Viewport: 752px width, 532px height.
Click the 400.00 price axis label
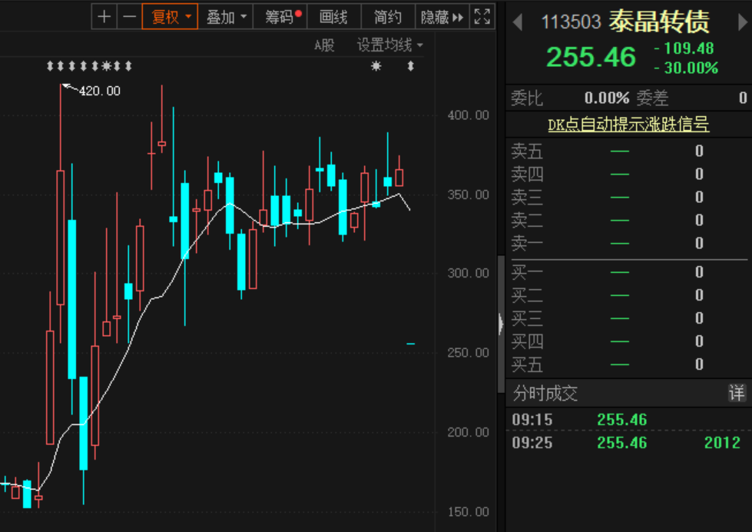pos(468,115)
